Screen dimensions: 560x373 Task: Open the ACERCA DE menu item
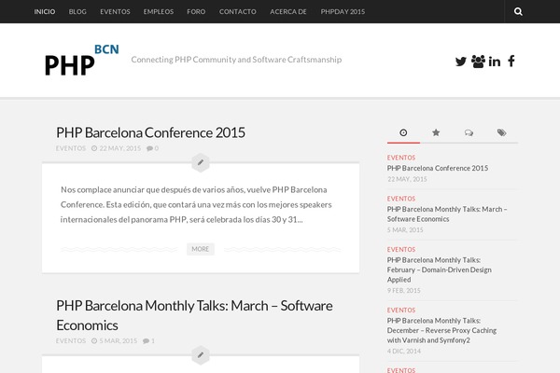pyautogui.click(x=288, y=12)
